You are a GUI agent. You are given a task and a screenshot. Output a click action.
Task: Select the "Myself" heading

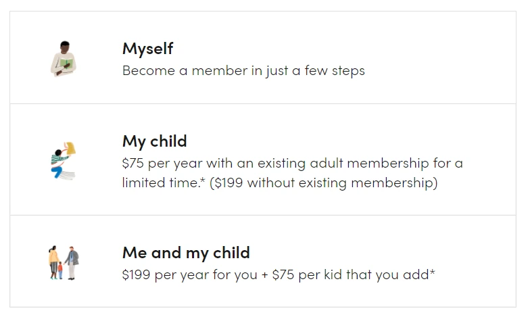[148, 49]
